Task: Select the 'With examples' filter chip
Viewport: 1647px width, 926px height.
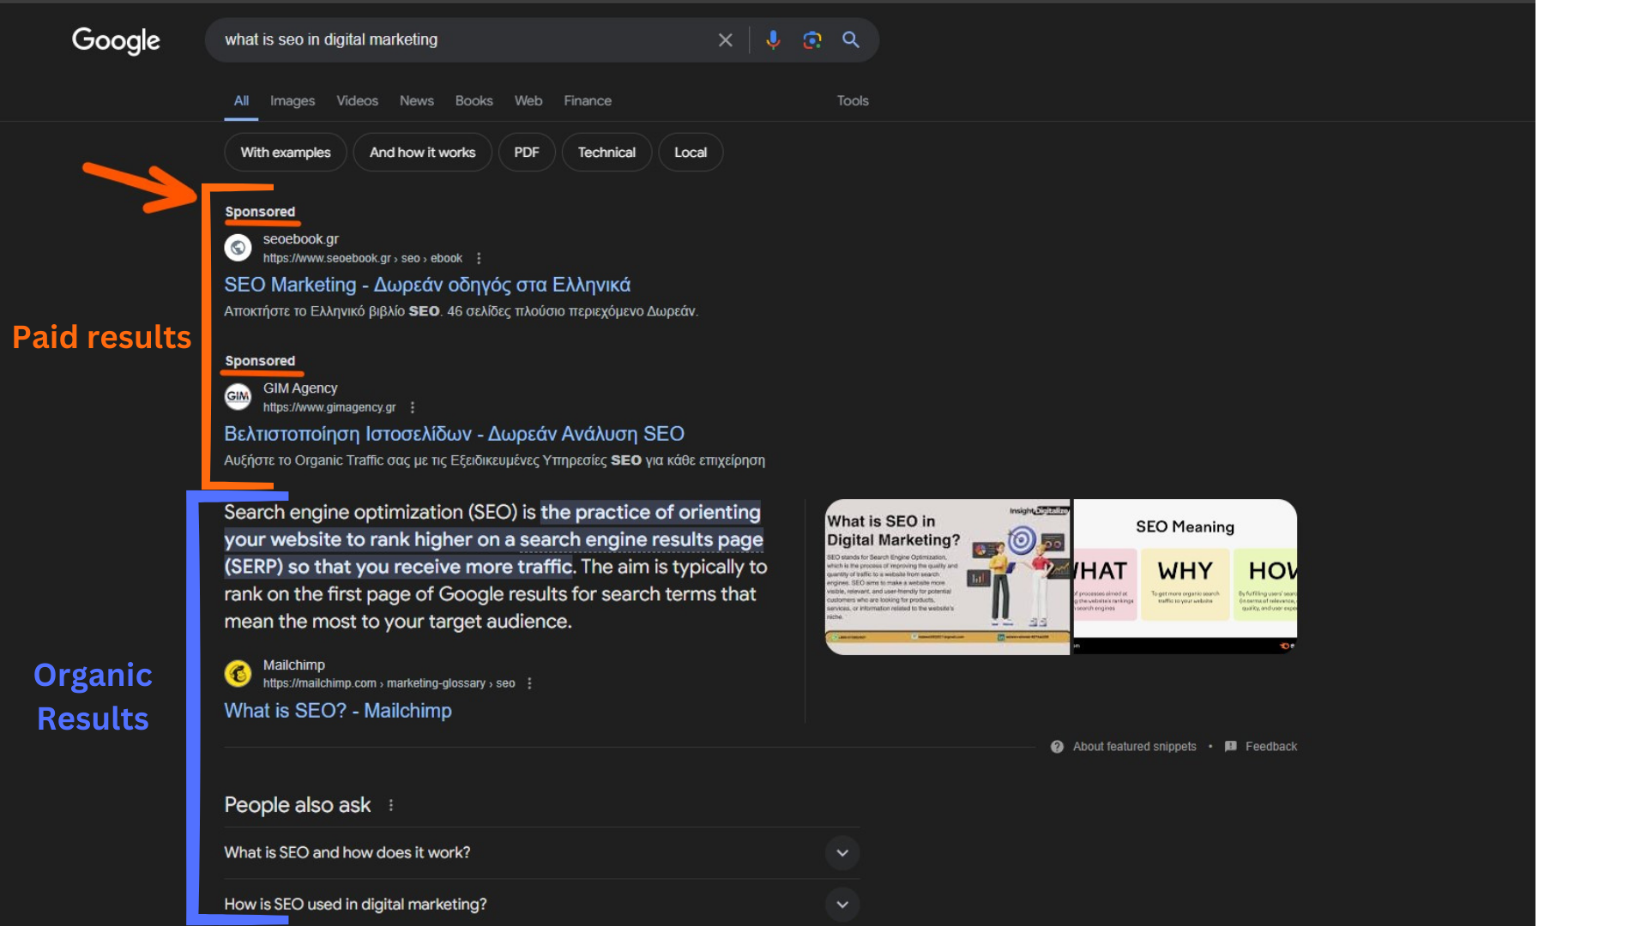Action: tap(284, 152)
